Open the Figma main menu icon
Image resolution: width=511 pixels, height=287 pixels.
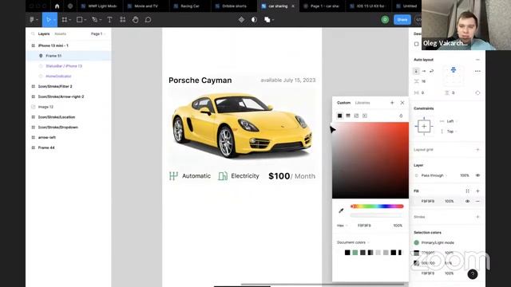pos(32,20)
